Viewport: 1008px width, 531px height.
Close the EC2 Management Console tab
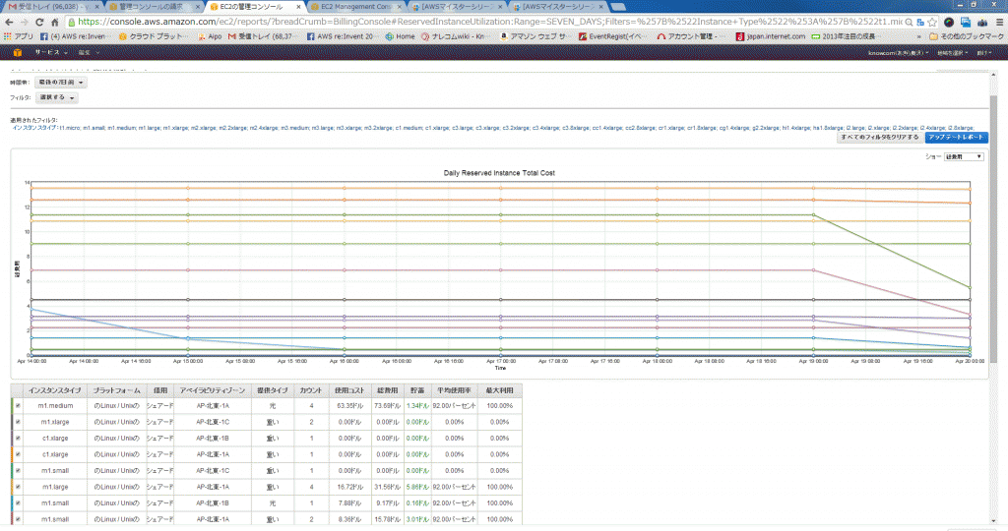[x=400, y=7]
